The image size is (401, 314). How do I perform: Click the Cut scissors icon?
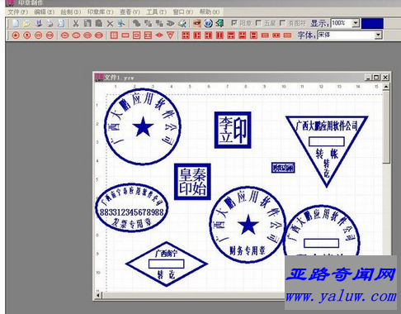pos(76,23)
